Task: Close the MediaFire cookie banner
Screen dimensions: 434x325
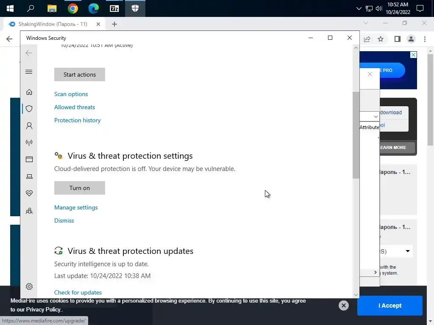Action: 343,306
